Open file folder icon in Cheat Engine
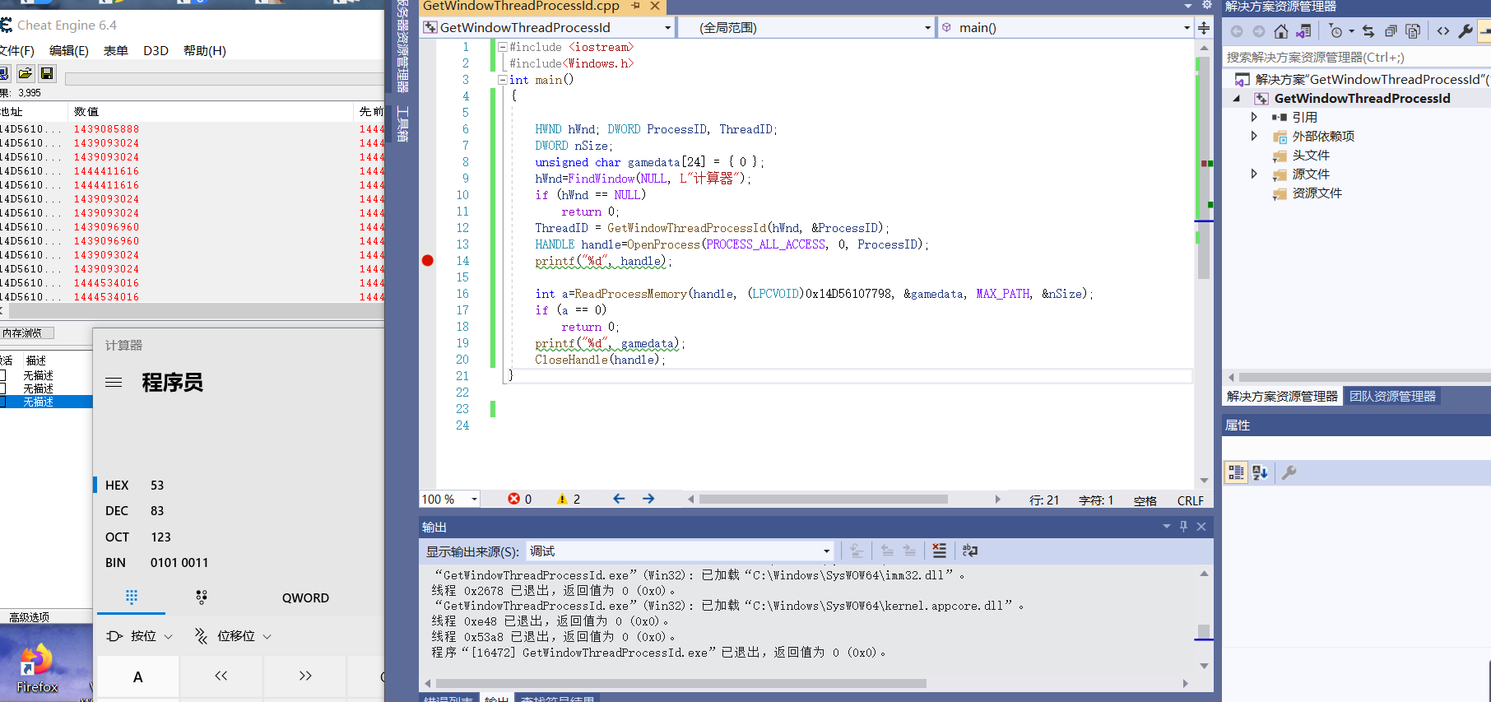Viewport: 1491px width, 702px height. tap(26, 73)
